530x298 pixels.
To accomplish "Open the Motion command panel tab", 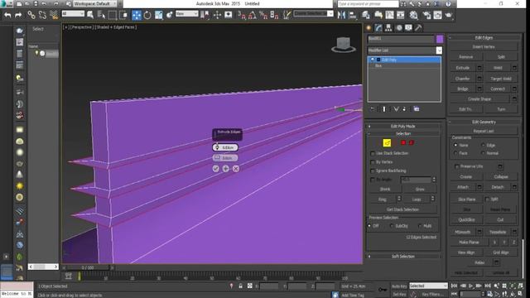I will pyautogui.click(x=399, y=28).
